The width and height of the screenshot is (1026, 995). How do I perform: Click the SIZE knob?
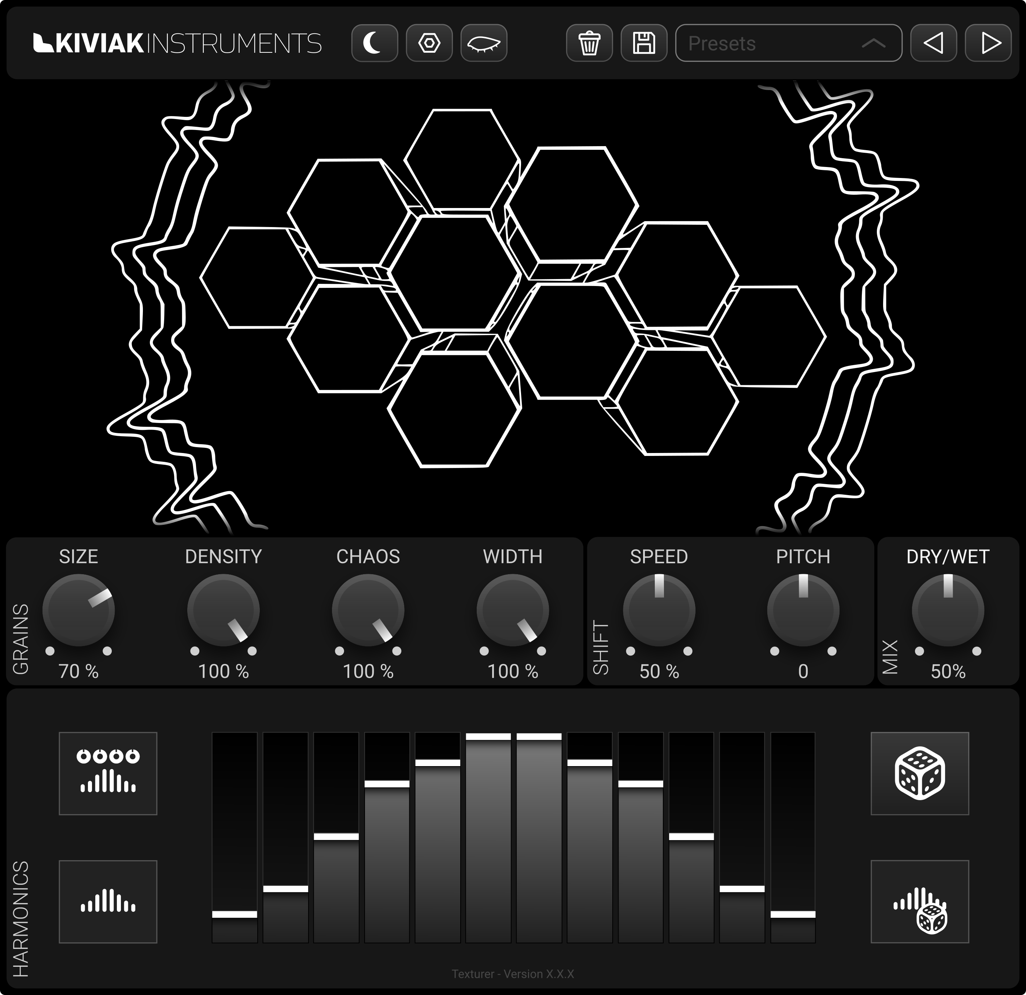coord(78,610)
